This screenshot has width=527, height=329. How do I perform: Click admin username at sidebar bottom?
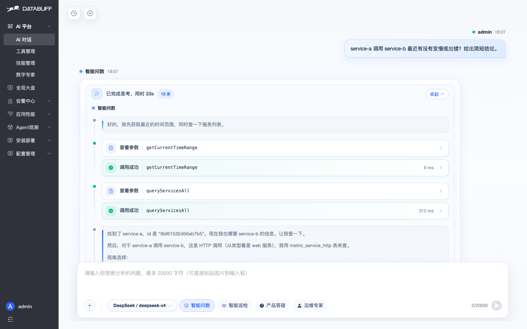pos(25,306)
